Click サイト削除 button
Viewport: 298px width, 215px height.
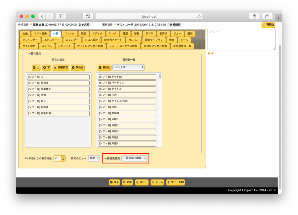pos(175,182)
